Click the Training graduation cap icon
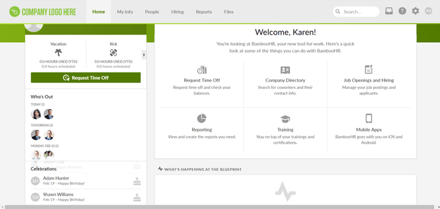 point(285,119)
